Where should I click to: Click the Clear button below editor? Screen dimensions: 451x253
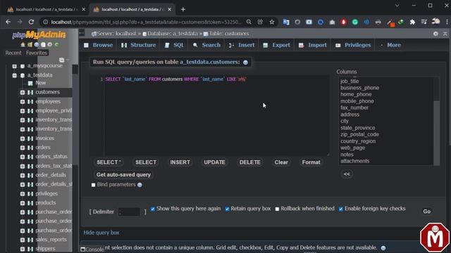(x=281, y=162)
